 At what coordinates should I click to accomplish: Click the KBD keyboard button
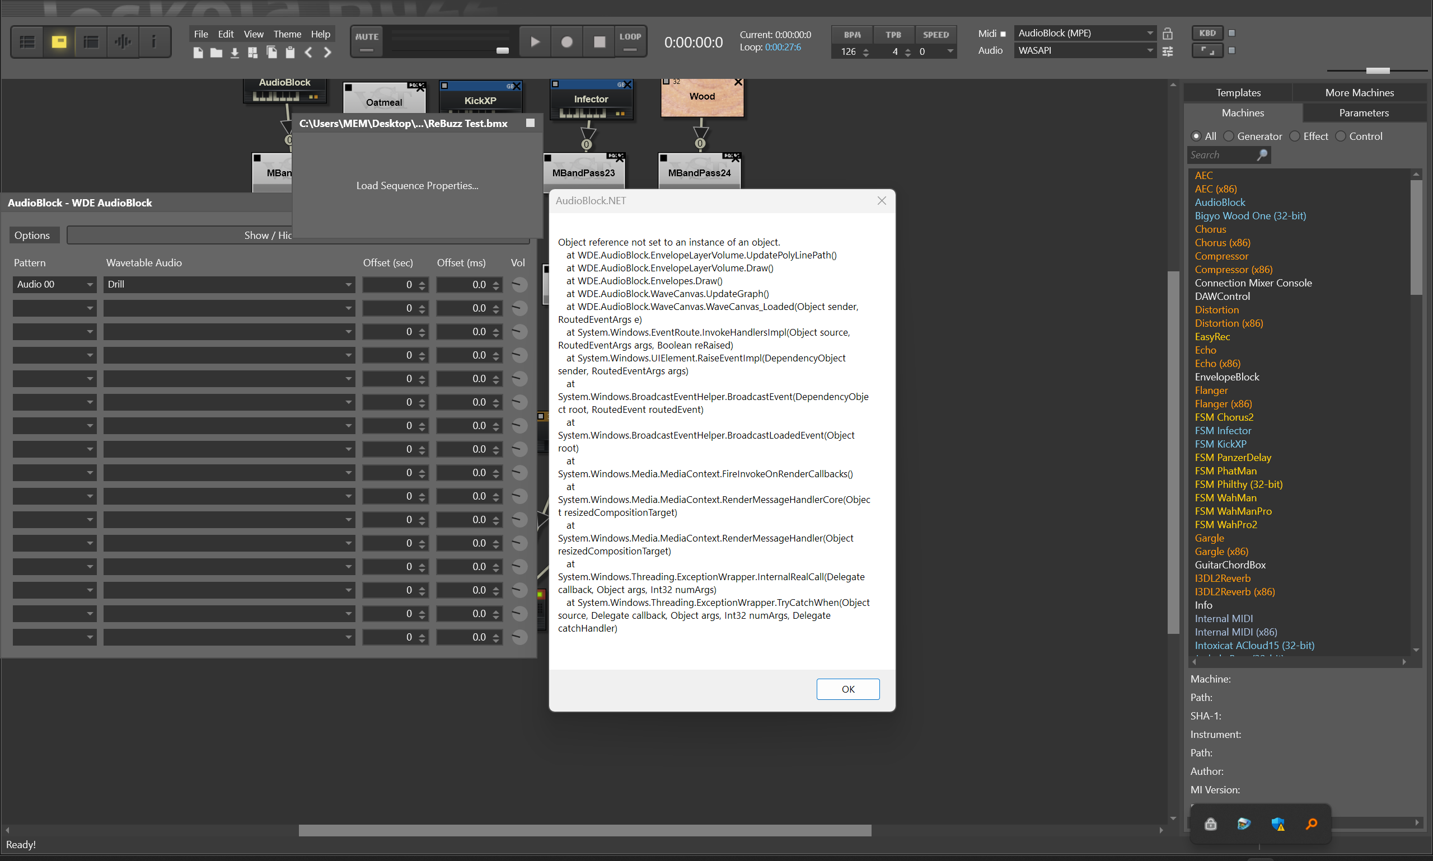coord(1207,33)
